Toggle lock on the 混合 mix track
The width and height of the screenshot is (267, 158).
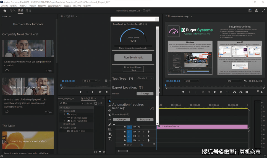tap(125, 145)
